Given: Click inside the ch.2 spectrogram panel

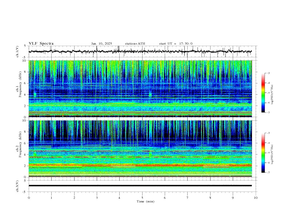Looking at the screenshot, I should click(140, 149).
